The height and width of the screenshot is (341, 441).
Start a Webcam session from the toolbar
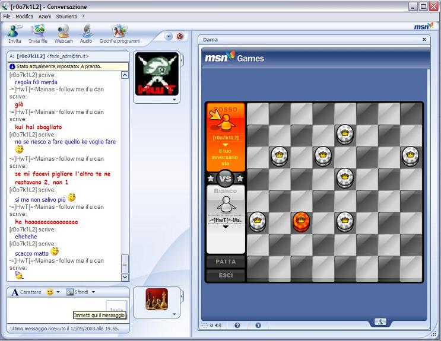click(x=64, y=34)
